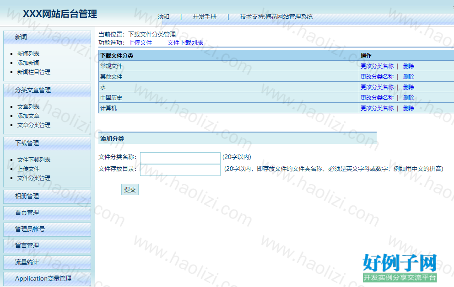Collapse the 分类文章管理 sidebar section
This screenshot has width=454, height=287.
(x=47, y=90)
